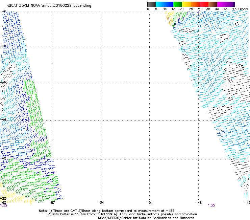This screenshot has height=220, width=250.
Task: Pick the brown 35–40 knots color segment
Action: 213,4
